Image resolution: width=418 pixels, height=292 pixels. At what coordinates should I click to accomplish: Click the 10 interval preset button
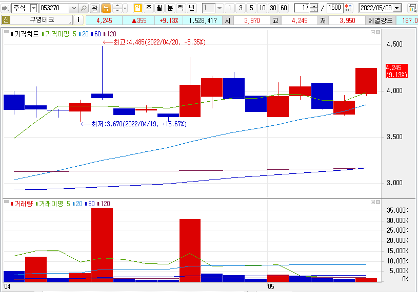coord(262,8)
